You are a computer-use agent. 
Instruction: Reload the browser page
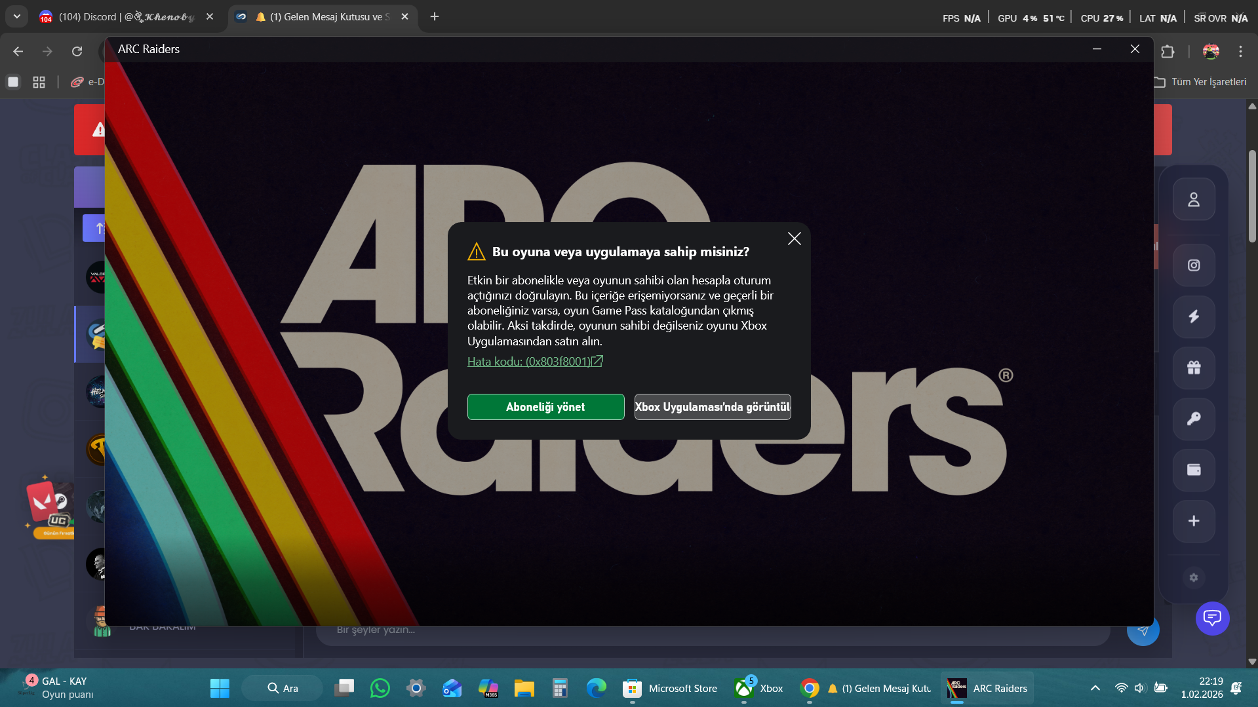click(x=77, y=51)
